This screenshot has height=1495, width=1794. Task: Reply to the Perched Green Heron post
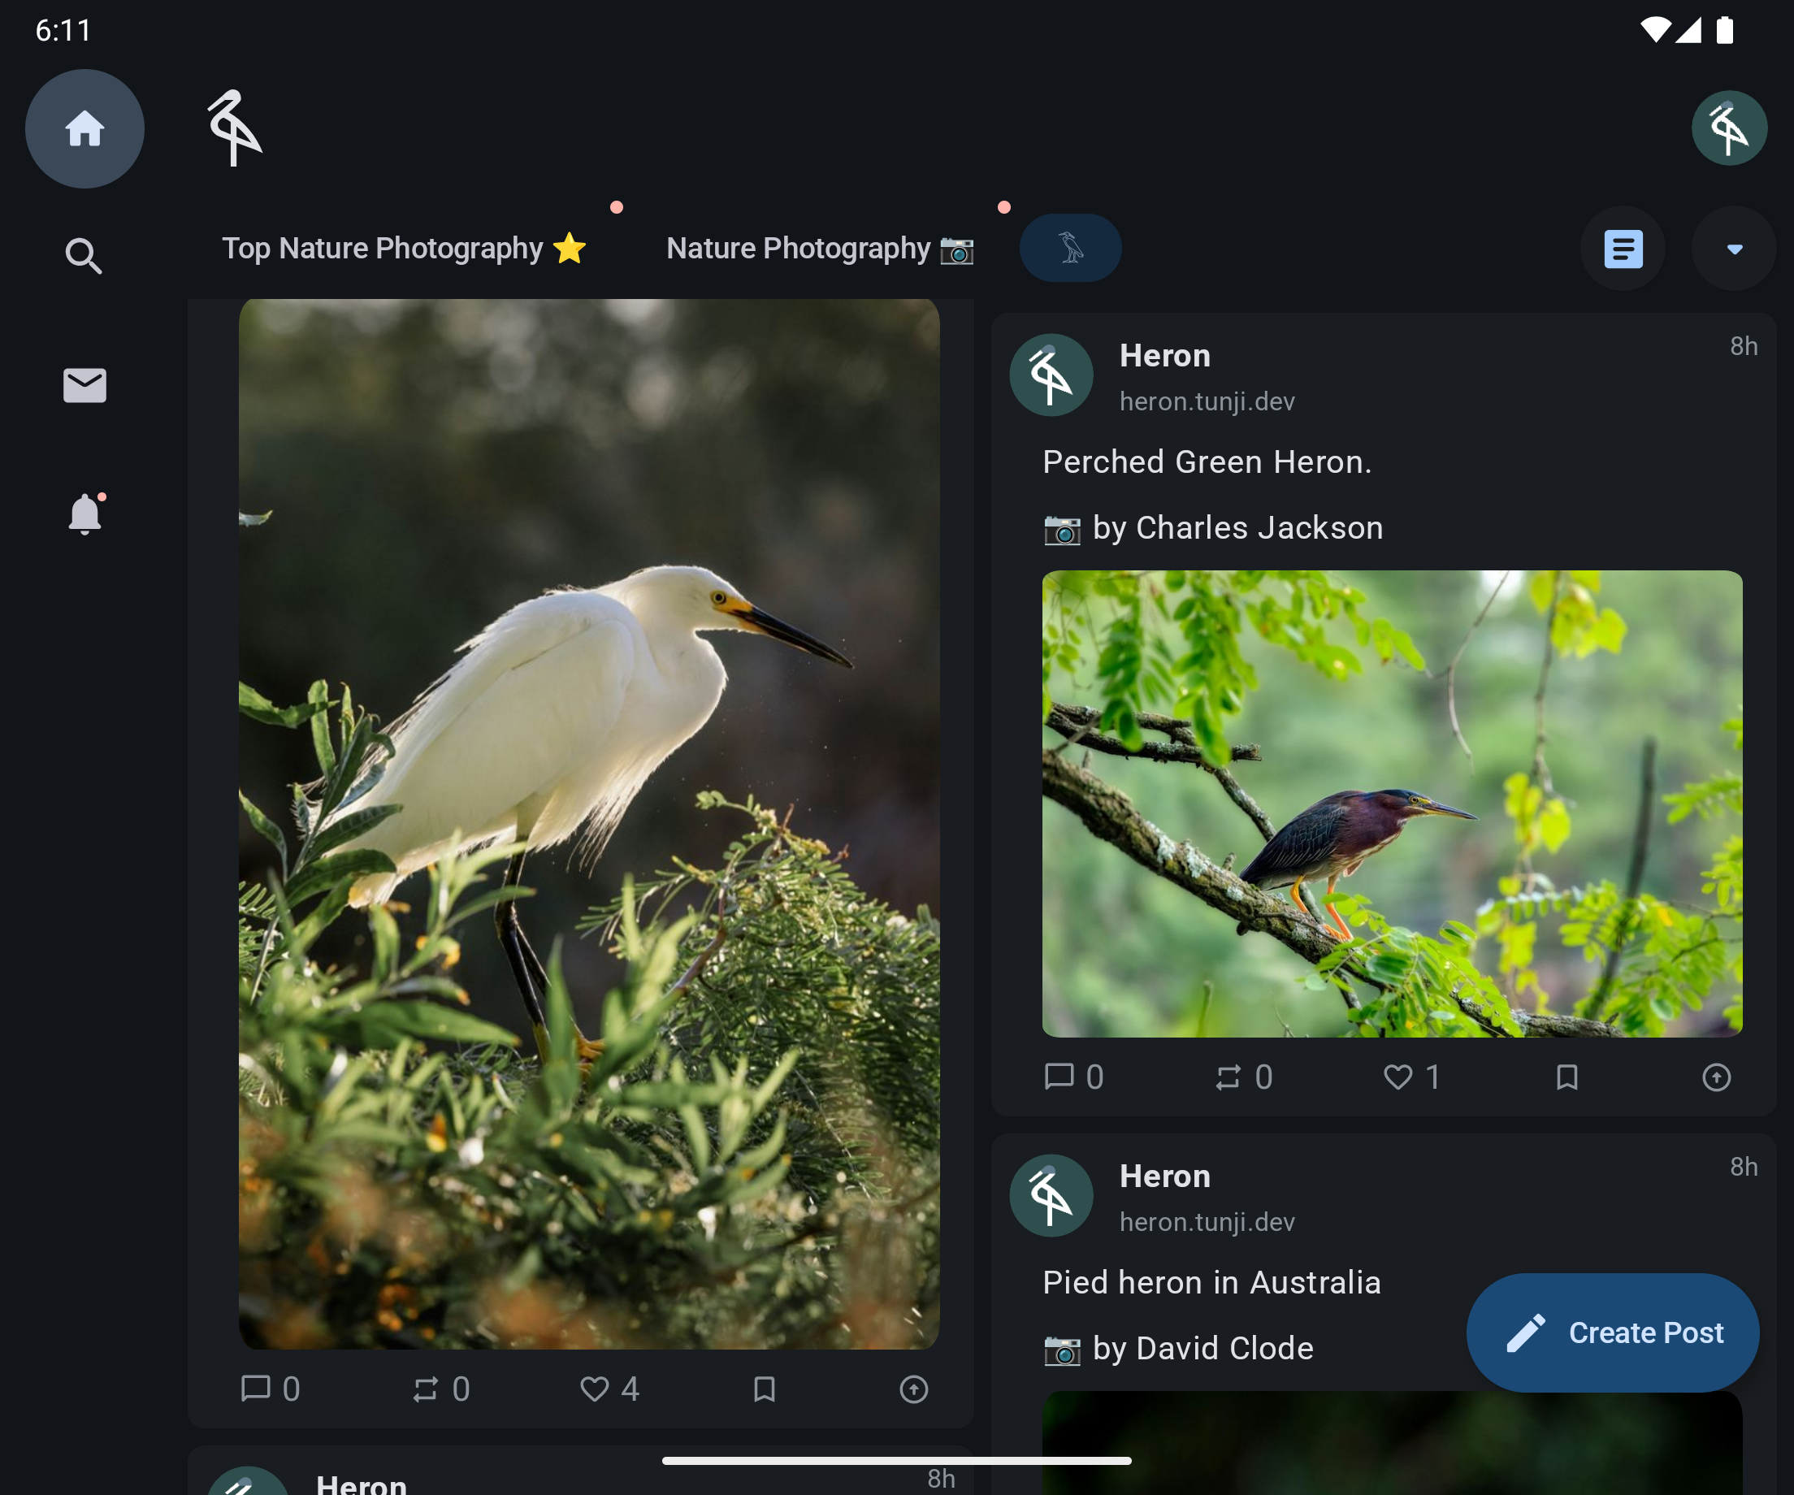coord(1059,1077)
